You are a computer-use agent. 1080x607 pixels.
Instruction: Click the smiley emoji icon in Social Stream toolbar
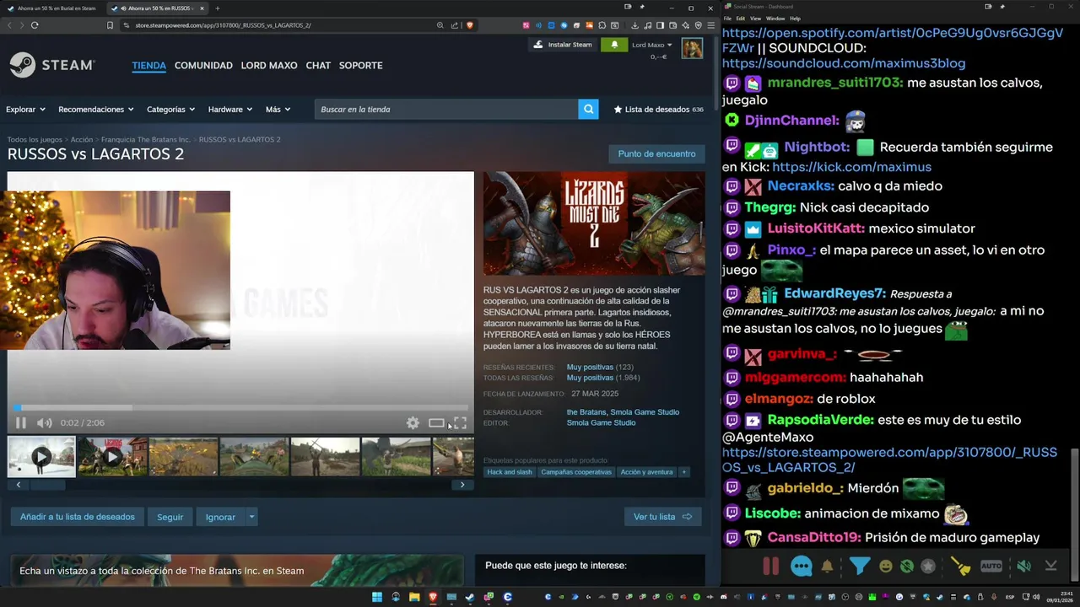[885, 567]
